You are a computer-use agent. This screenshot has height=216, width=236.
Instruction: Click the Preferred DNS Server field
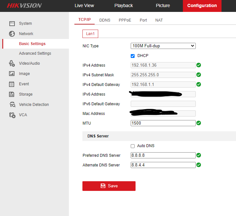163,155
